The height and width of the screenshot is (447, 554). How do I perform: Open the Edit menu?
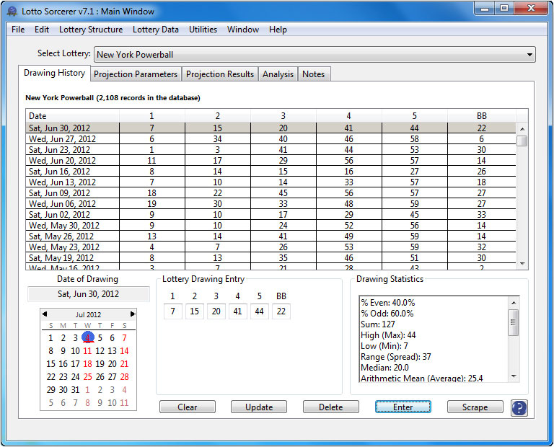click(x=42, y=30)
